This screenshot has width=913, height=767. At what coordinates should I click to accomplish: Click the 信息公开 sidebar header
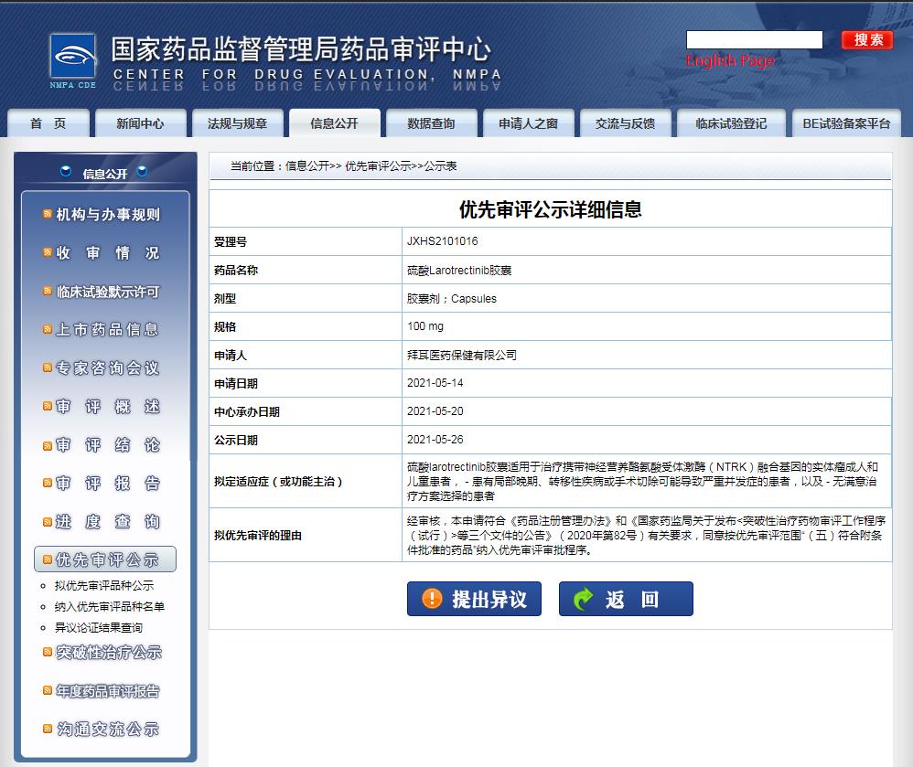click(105, 174)
